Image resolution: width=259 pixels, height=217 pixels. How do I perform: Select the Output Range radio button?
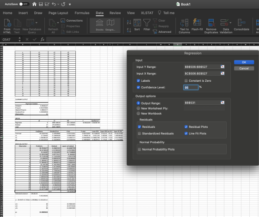click(138, 103)
